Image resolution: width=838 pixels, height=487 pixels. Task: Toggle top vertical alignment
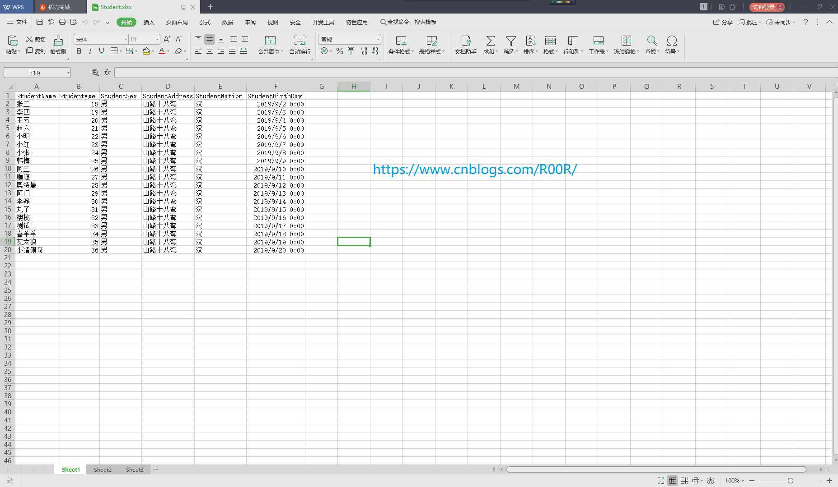tap(198, 39)
